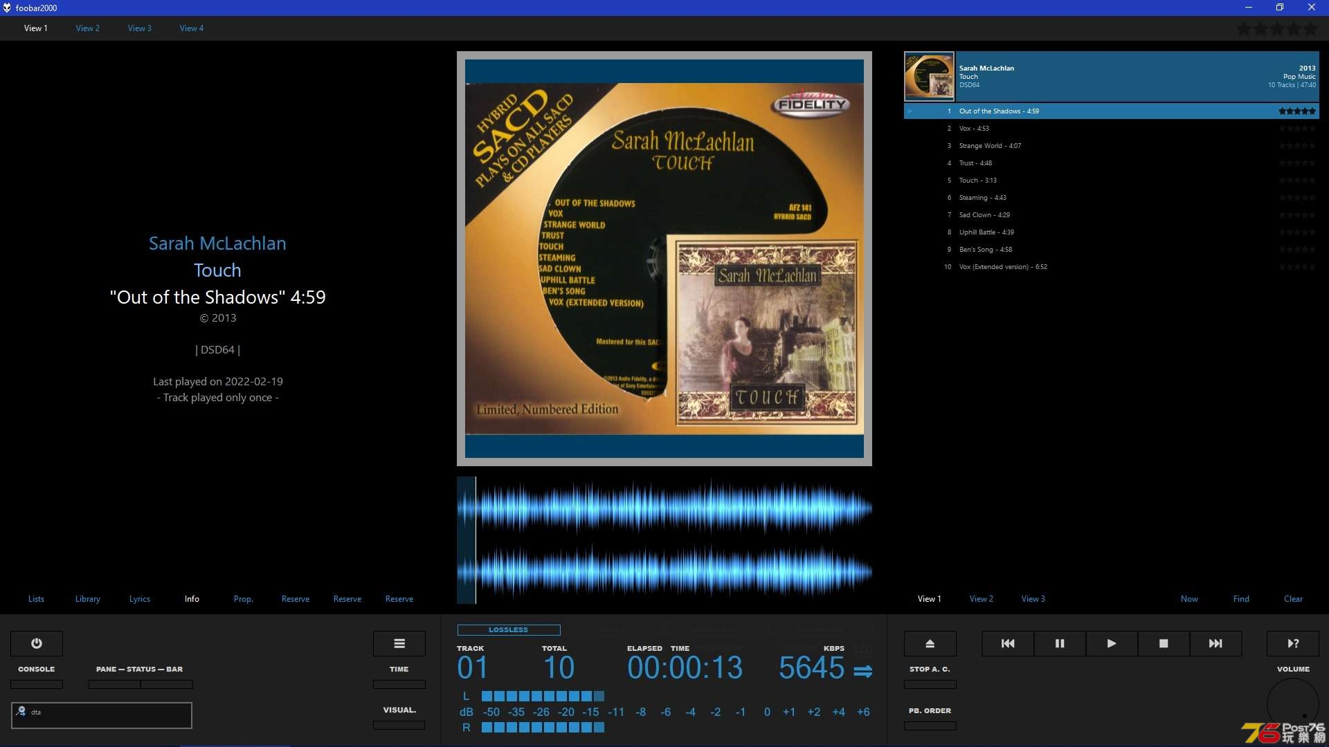Switch to the View 3 tab in the top bar
The image size is (1329, 747).
(140, 28)
